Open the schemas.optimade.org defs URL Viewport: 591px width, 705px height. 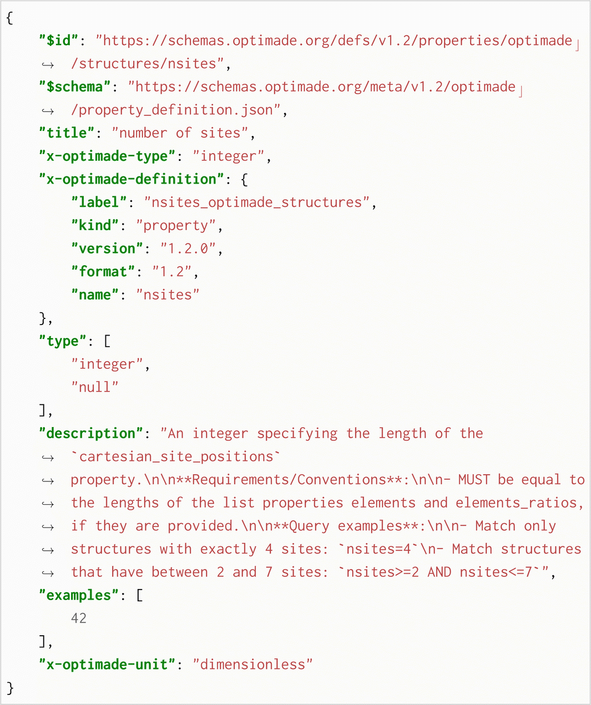[334, 40]
